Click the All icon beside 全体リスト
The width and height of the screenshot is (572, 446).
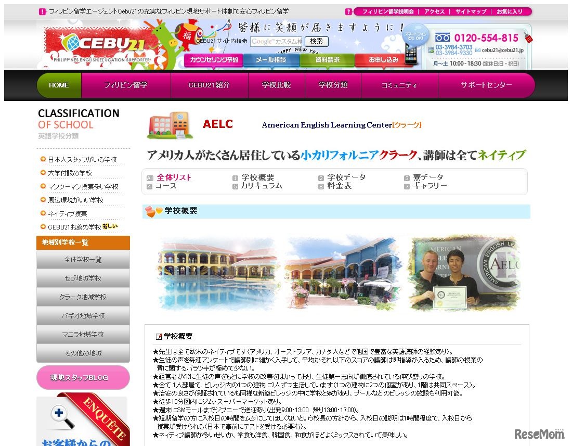click(x=150, y=178)
